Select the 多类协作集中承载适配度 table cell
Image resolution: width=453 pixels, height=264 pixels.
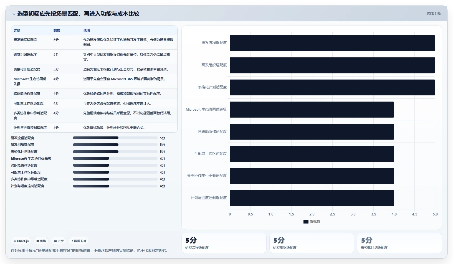click(x=30, y=116)
